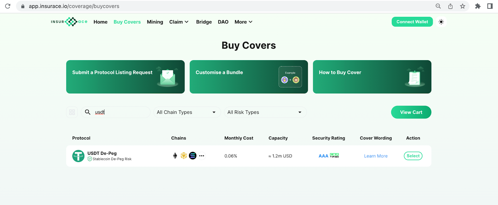The image size is (498, 205).
Task: Click the USDT Tether token icon
Action: (x=78, y=156)
